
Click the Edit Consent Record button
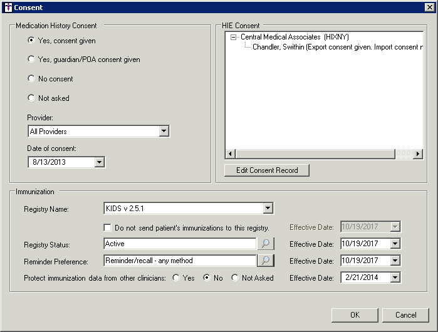(x=267, y=170)
